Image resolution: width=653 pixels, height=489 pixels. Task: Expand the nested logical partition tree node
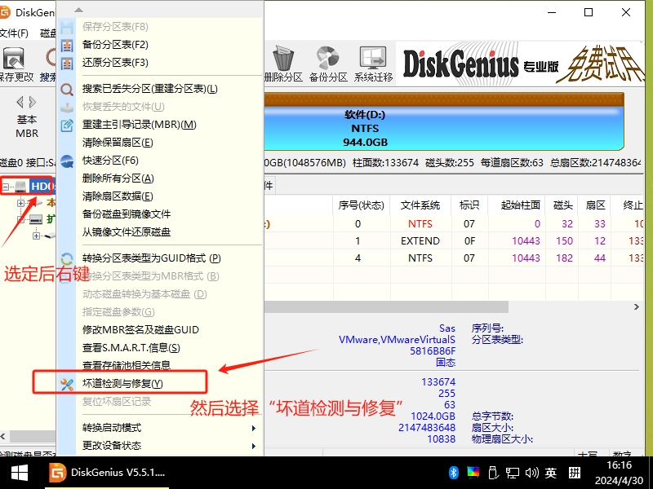36,236
